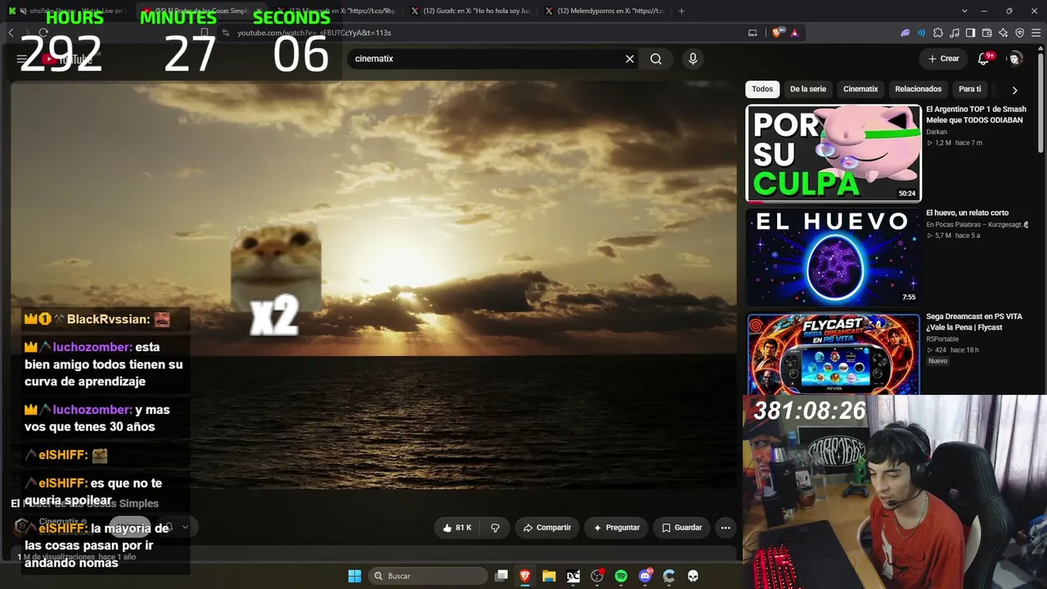Select the Relacionados filter chip
The height and width of the screenshot is (589, 1047).
click(x=919, y=89)
